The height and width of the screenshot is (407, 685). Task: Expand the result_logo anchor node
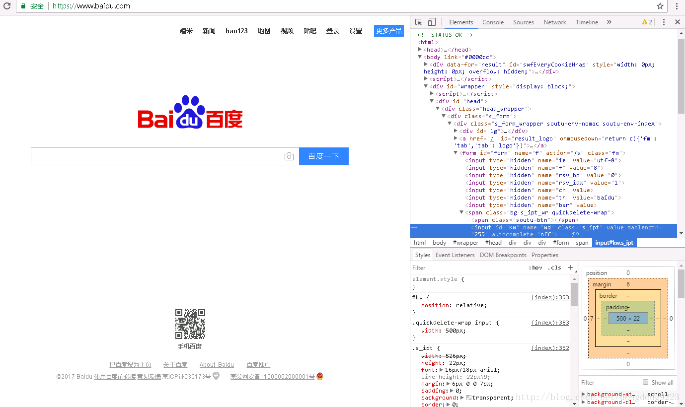point(456,138)
